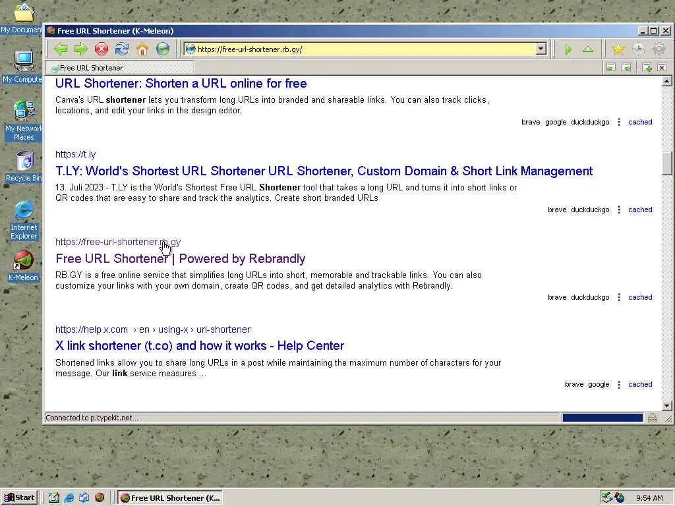Viewport: 675px width, 506px height.
Task: Click the https://t.ly URL link
Action: tap(75, 154)
